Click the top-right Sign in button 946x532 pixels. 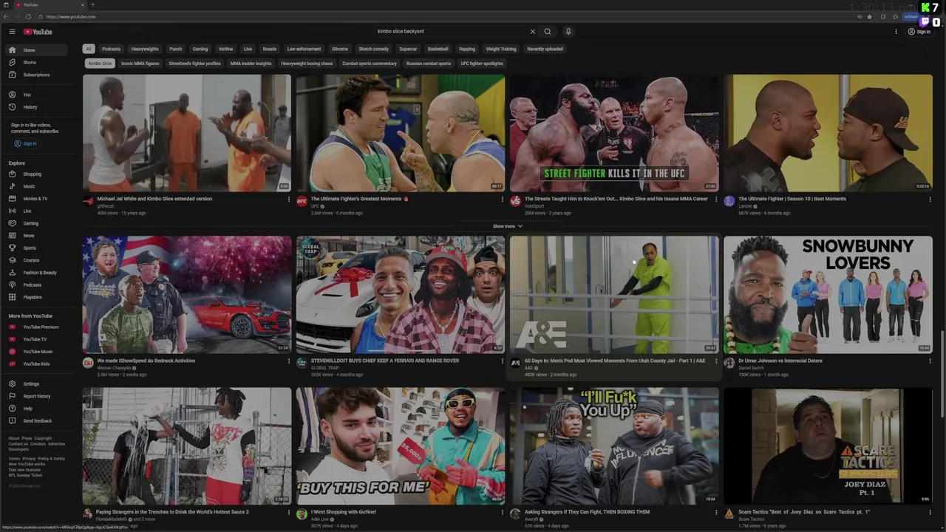919,32
